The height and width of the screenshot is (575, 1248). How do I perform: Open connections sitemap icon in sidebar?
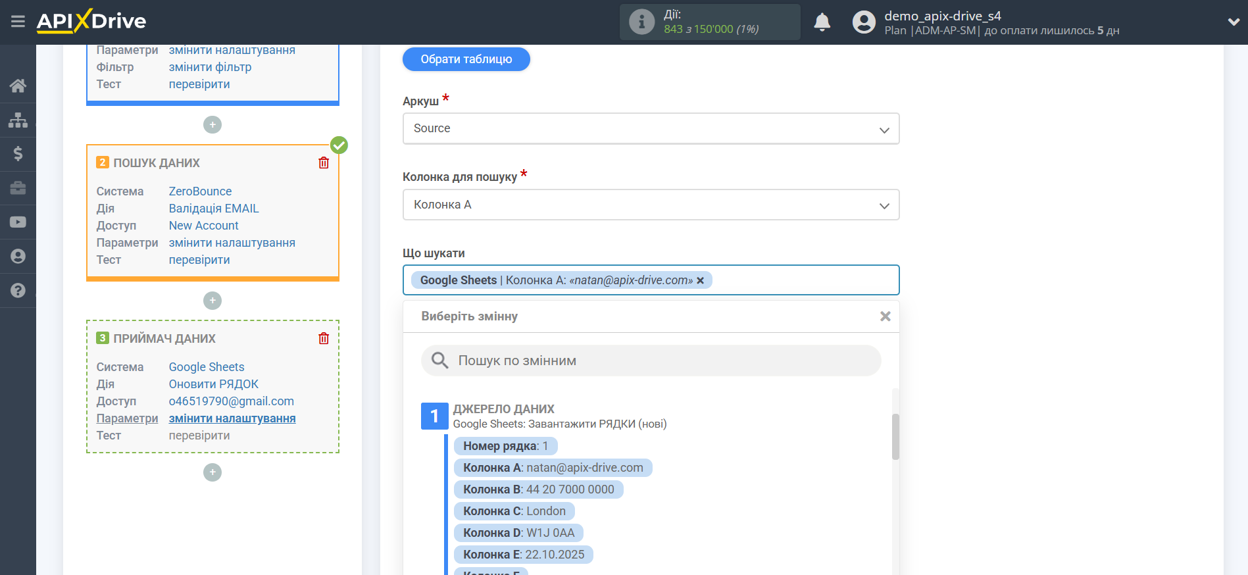tap(18, 120)
